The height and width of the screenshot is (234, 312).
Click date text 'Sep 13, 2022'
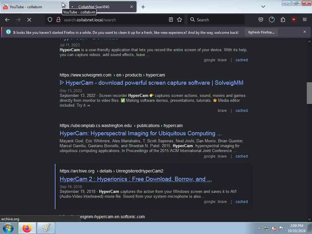[71, 91]
